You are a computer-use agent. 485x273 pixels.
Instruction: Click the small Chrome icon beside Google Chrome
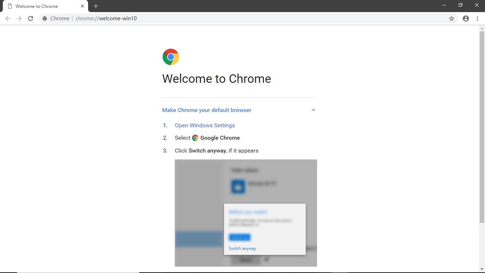point(195,138)
